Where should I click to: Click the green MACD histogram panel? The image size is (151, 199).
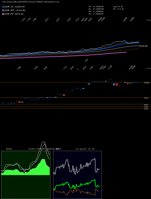[x=26, y=175]
